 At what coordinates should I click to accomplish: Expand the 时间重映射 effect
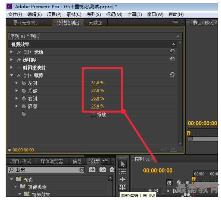point(12,68)
